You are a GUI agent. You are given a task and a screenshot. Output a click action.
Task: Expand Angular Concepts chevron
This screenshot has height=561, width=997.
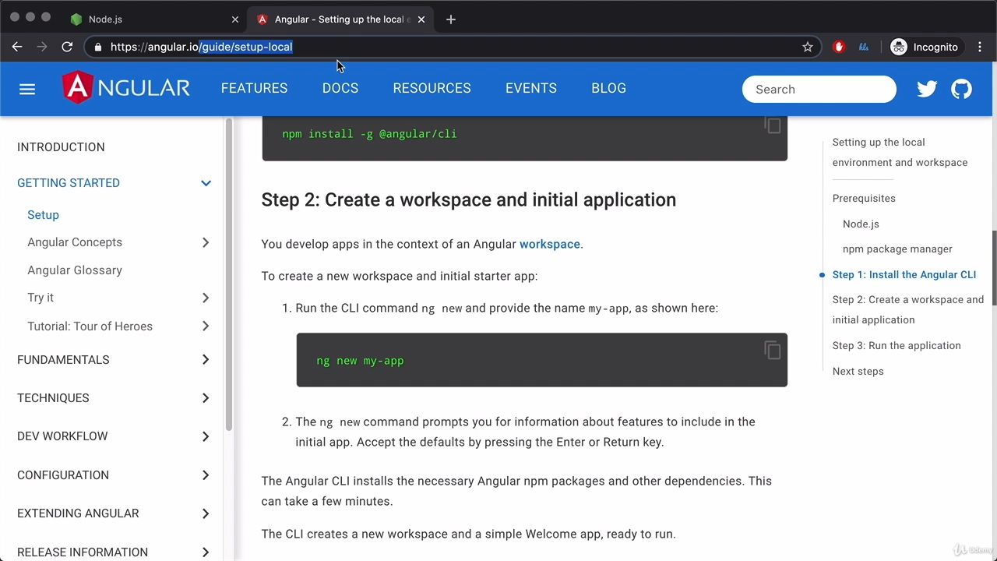[206, 242]
